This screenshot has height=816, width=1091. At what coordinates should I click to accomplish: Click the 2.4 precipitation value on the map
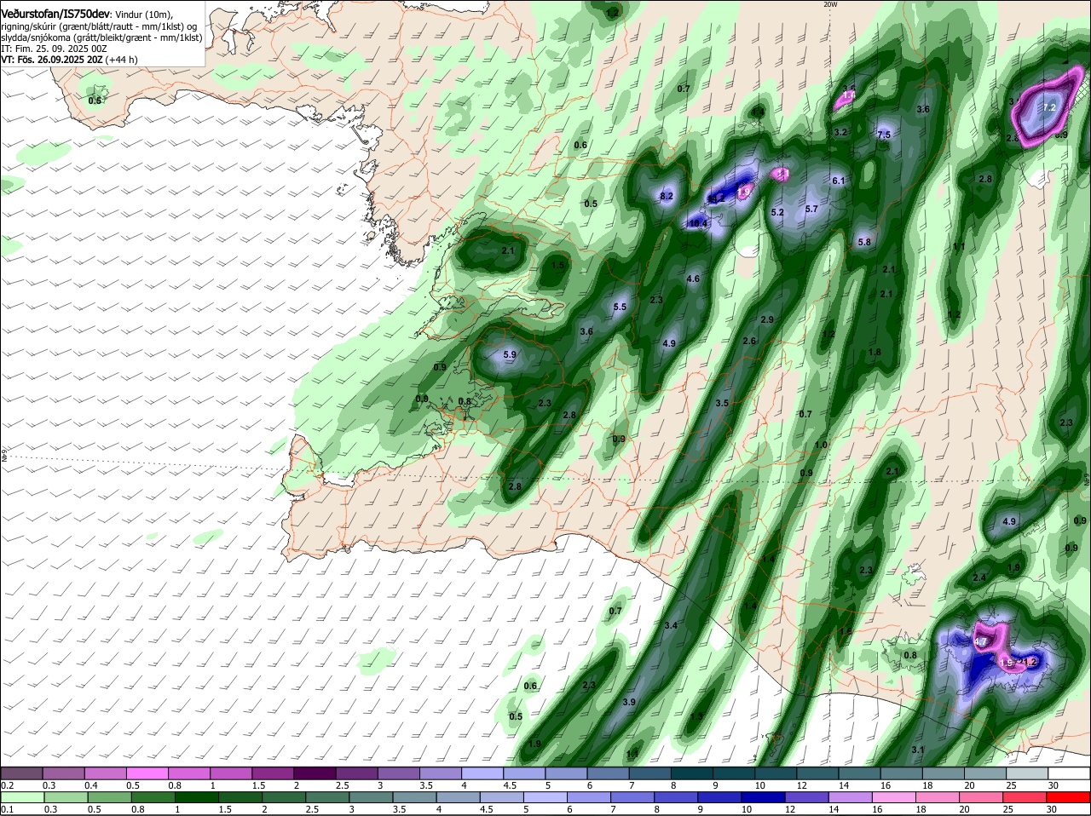point(979,578)
